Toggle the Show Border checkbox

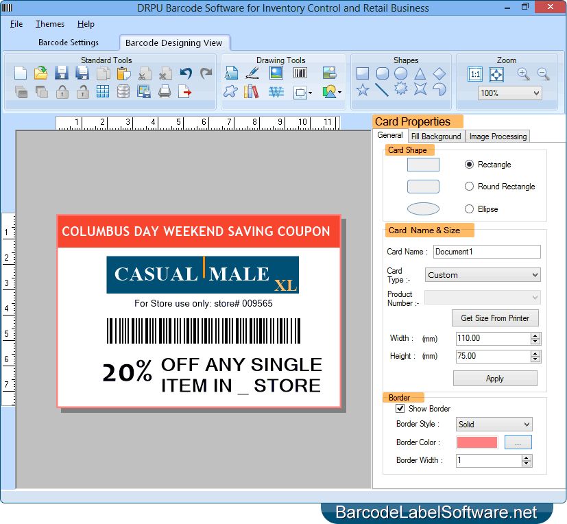tap(400, 409)
